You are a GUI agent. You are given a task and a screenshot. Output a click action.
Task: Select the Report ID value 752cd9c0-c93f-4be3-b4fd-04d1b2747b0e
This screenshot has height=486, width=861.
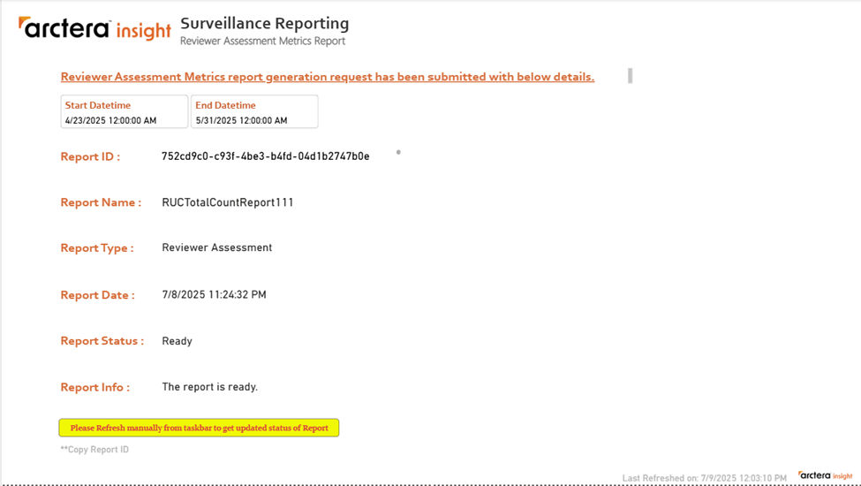(265, 156)
